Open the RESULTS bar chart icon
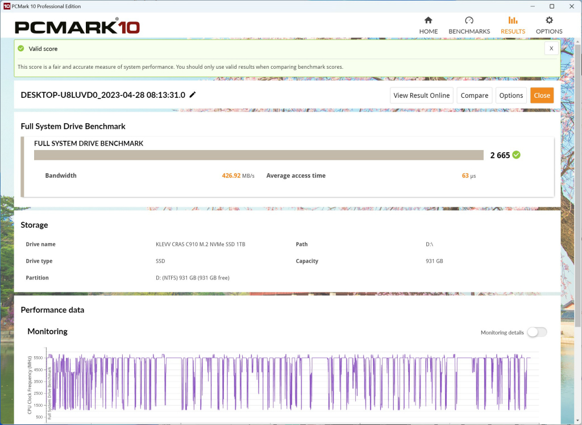This screenshot has height=425, width=582. 513,20
